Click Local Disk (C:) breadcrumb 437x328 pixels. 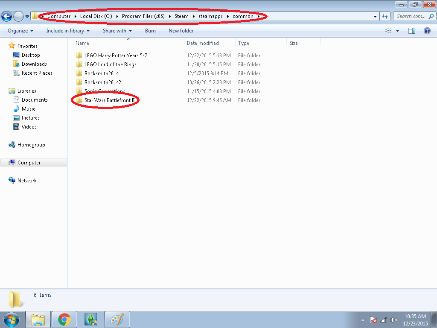(96, 16)
